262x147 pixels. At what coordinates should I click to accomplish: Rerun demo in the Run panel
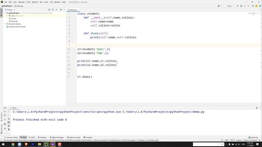(x=5, y=111)
